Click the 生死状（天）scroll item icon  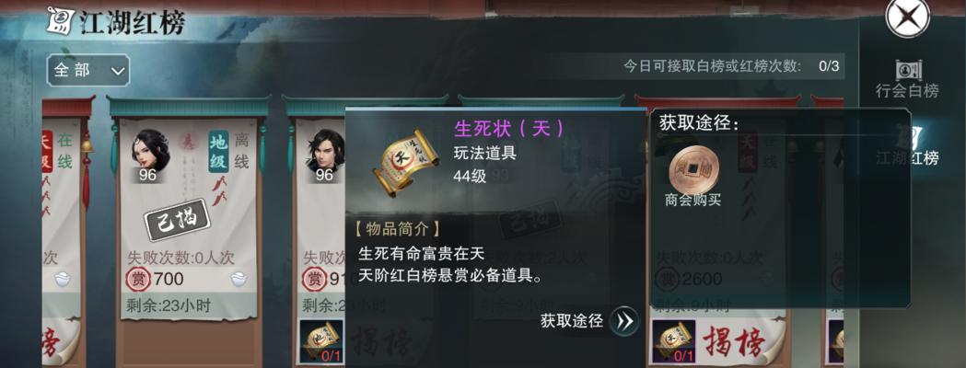[x=405, y=163]
